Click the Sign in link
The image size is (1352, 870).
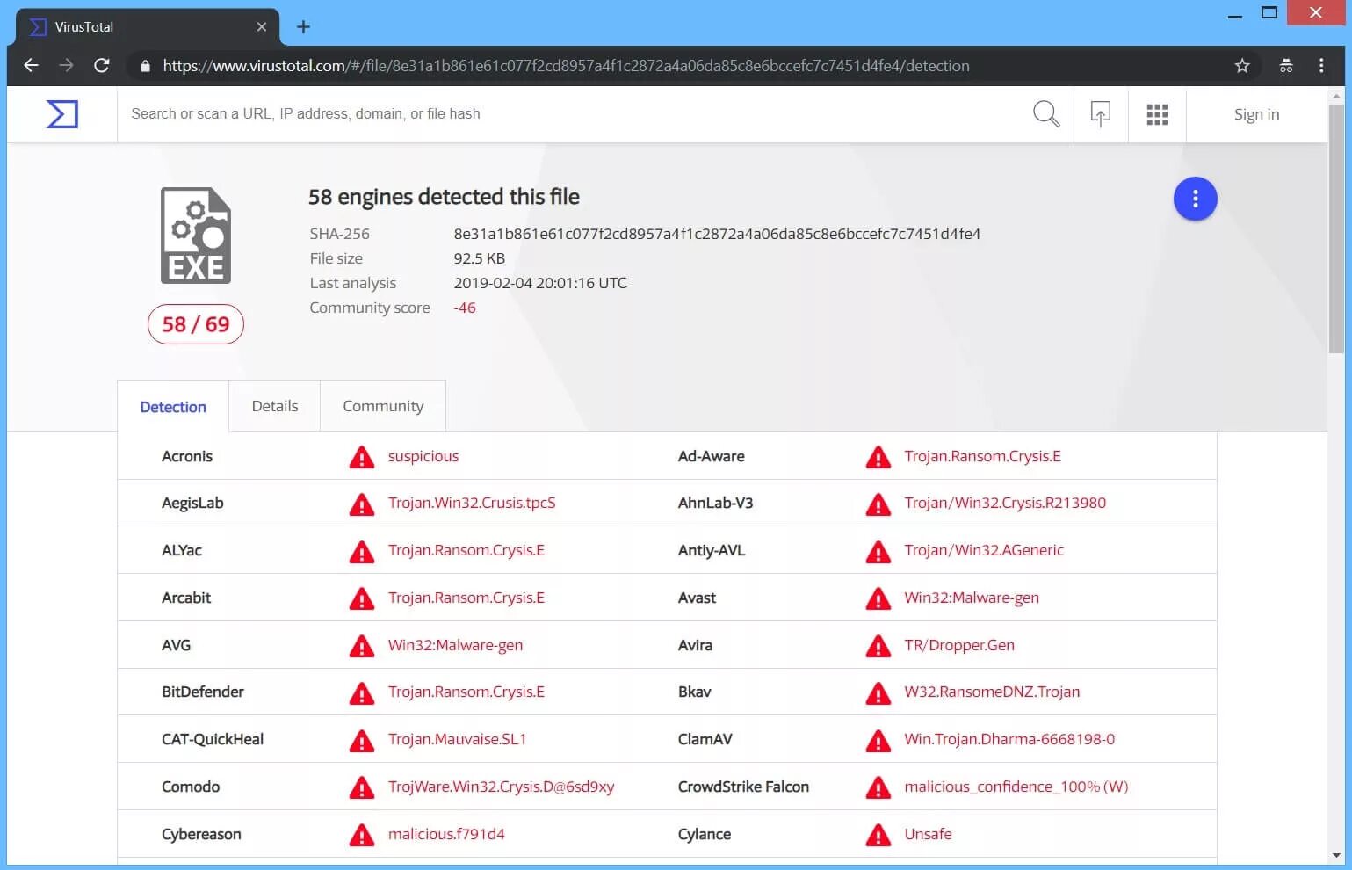(x=1256, y=114)
